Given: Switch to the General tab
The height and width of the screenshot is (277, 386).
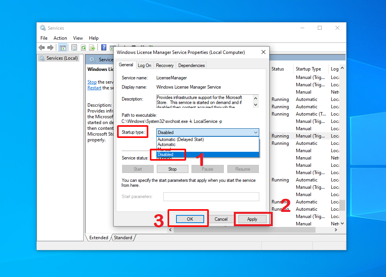Looking at the screenshot, I should tap(126, 65).
